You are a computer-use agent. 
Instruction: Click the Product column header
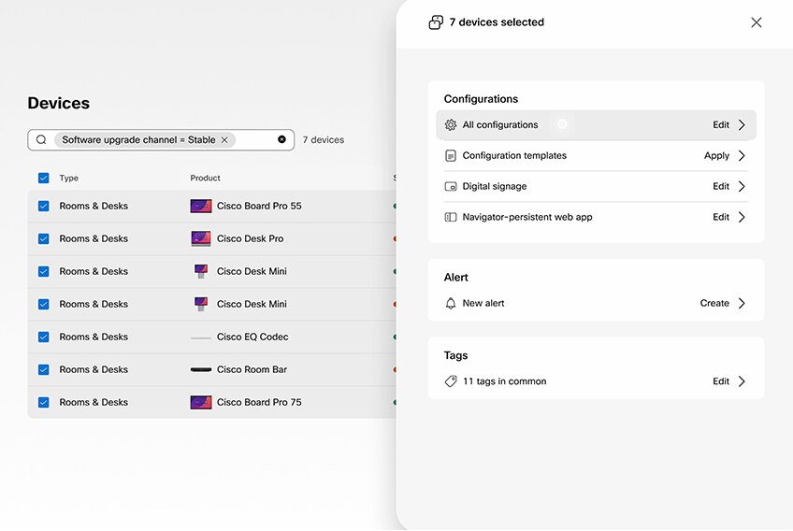(x=205, y=178)
